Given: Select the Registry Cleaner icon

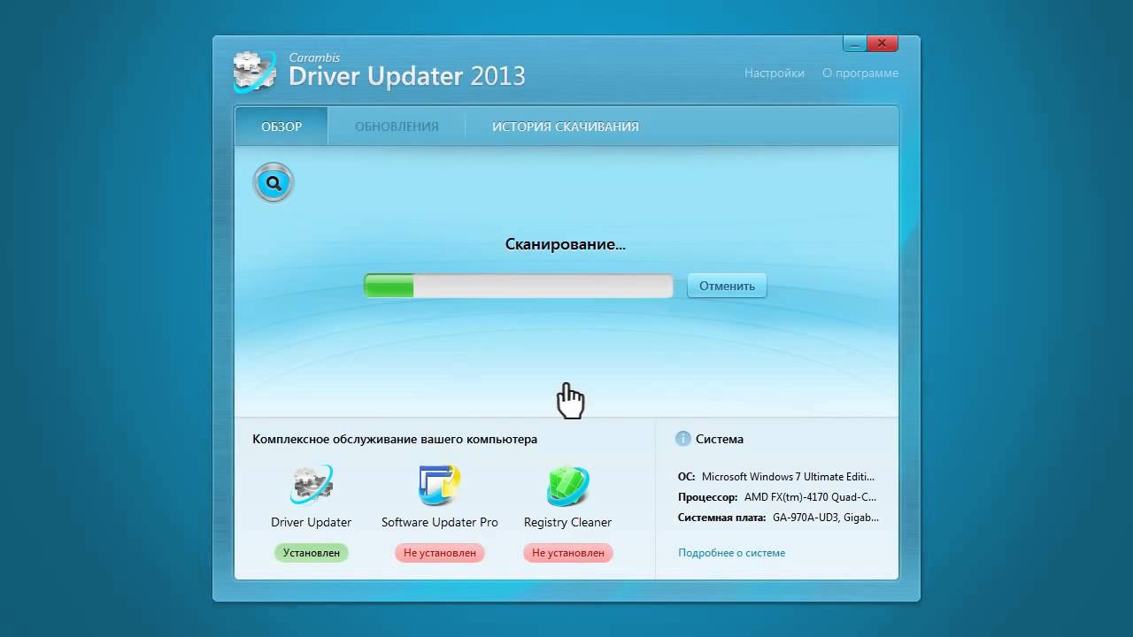Looking at the screenshot, I should 567,485.
